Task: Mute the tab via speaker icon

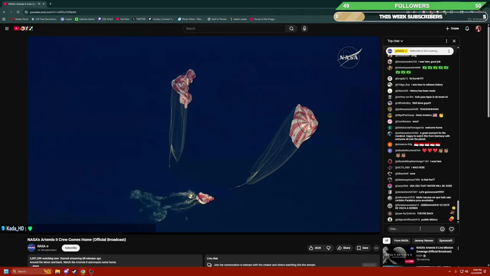Action: coord(39,4)
